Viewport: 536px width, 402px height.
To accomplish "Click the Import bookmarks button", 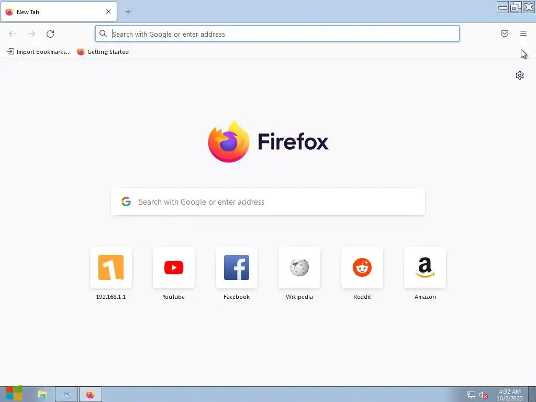I will (x=39, y=52).
